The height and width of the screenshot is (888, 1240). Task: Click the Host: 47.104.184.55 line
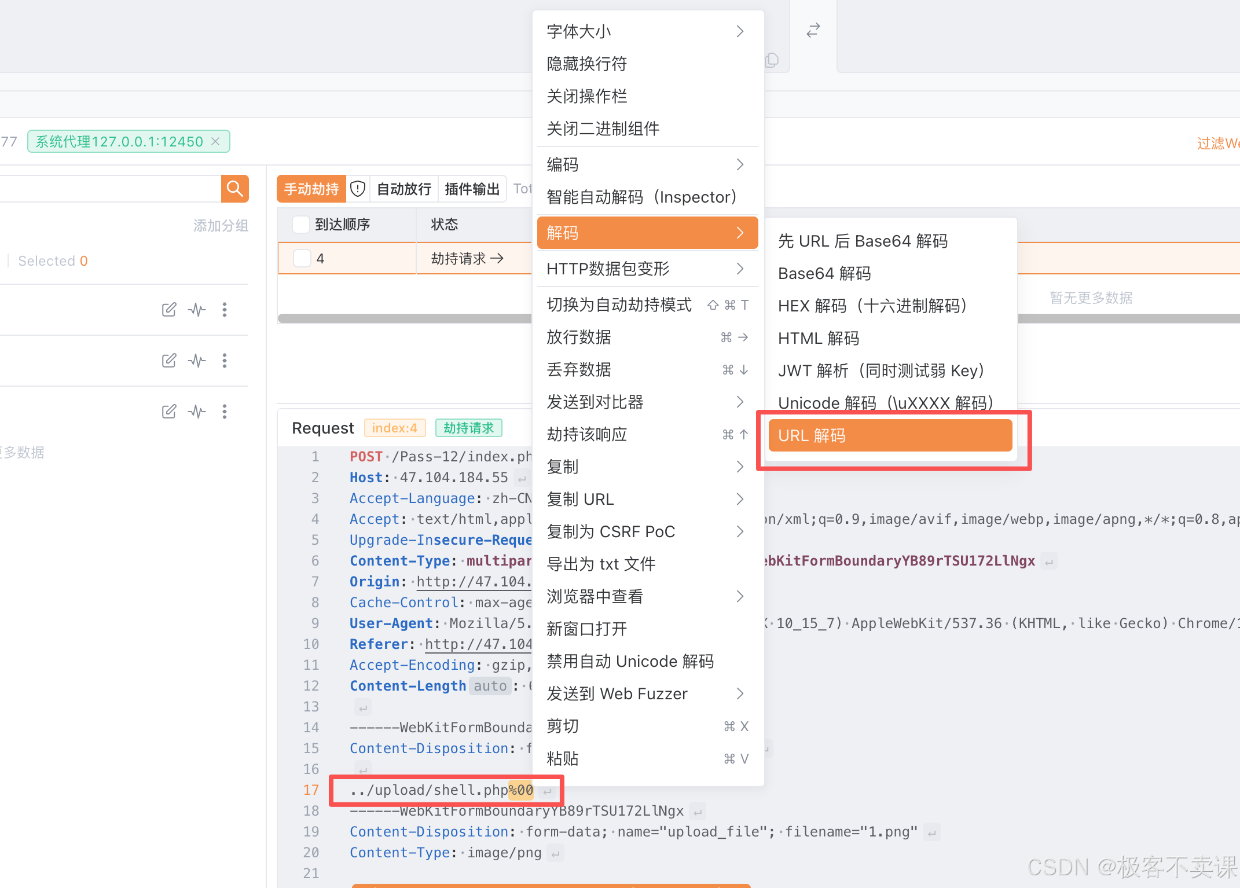[x=429, y=477]
